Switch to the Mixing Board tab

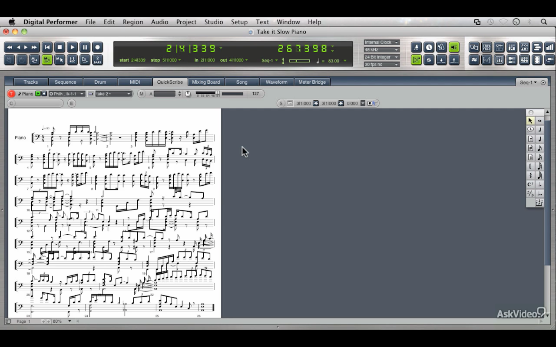tap(206, 82)
